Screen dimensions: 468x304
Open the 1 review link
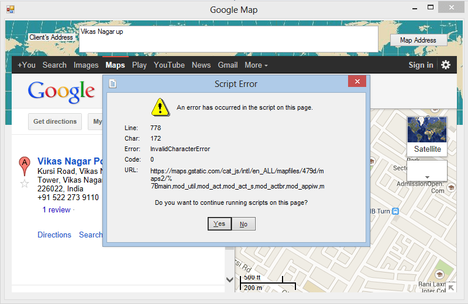pyautogui.click(x=56, y=209)
